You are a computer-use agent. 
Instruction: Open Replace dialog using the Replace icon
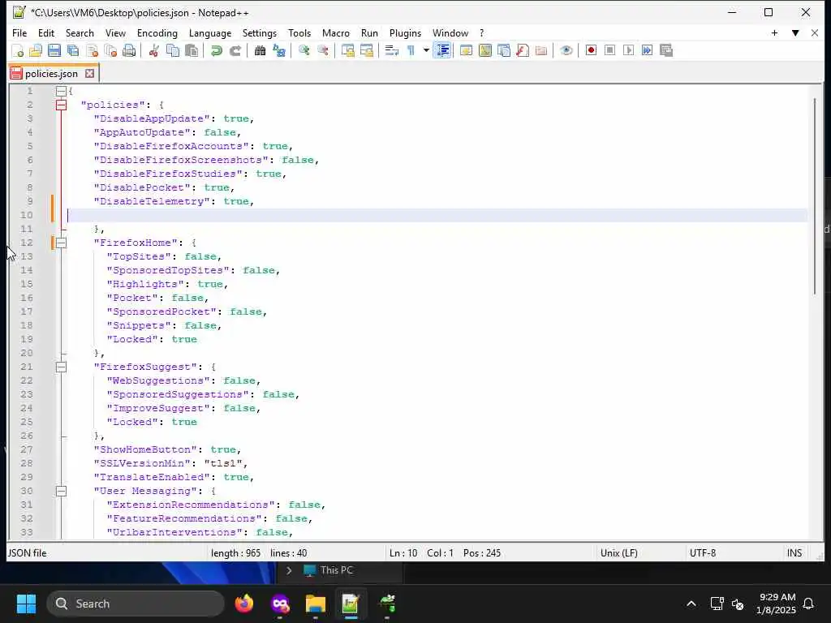click(279, 50)
